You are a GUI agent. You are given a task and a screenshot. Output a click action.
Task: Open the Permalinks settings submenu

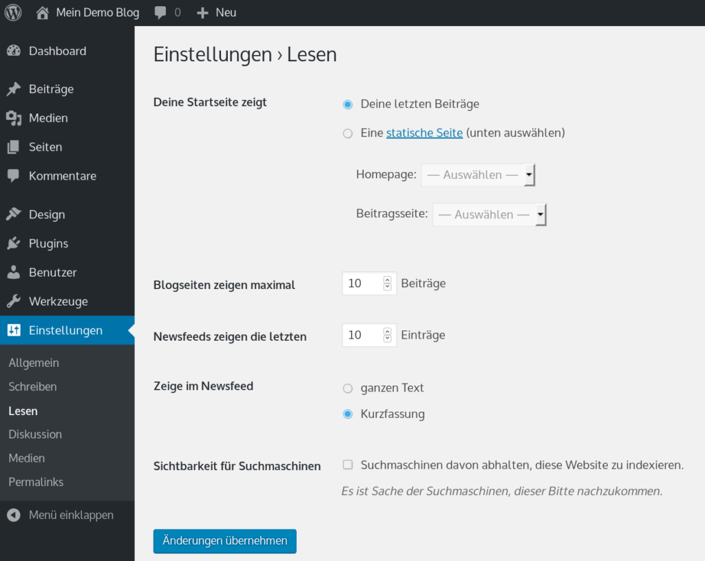[x=36, y=482]
